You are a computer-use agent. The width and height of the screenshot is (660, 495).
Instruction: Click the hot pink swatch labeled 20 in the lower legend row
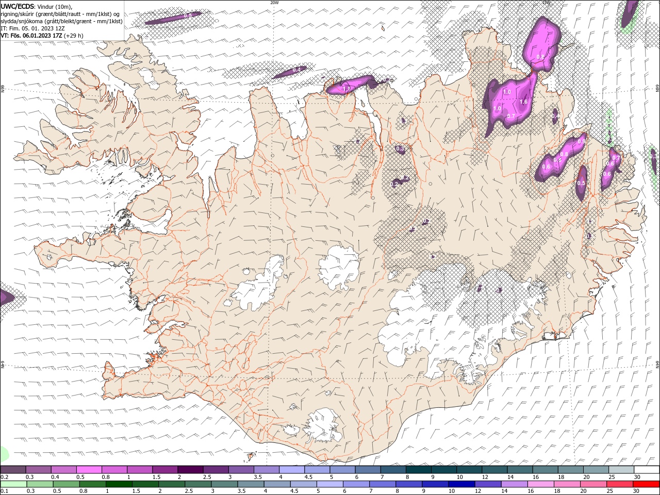593,484
